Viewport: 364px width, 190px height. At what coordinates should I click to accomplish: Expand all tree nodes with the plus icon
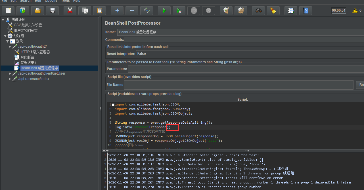point(117,11)
